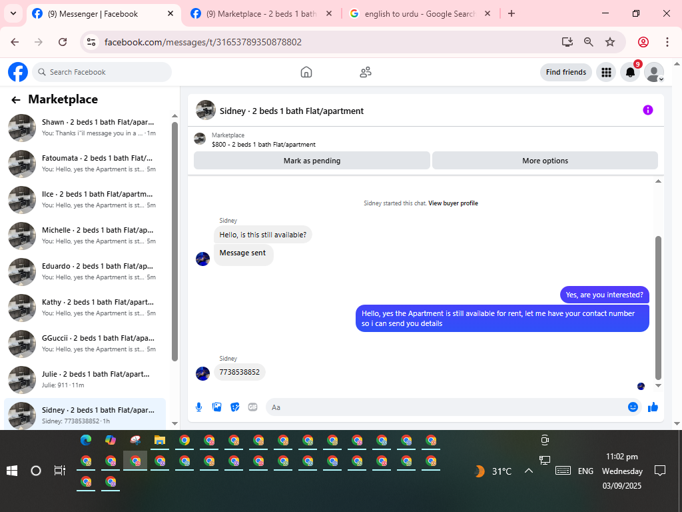Open Windows Task View
Screen dimensions: 682x512
[59, 471]
